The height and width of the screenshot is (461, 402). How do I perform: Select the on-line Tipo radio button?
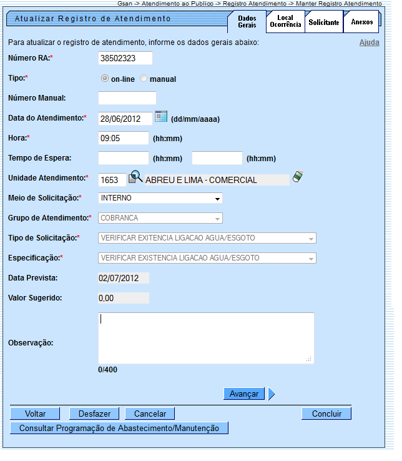coord(105,78)
